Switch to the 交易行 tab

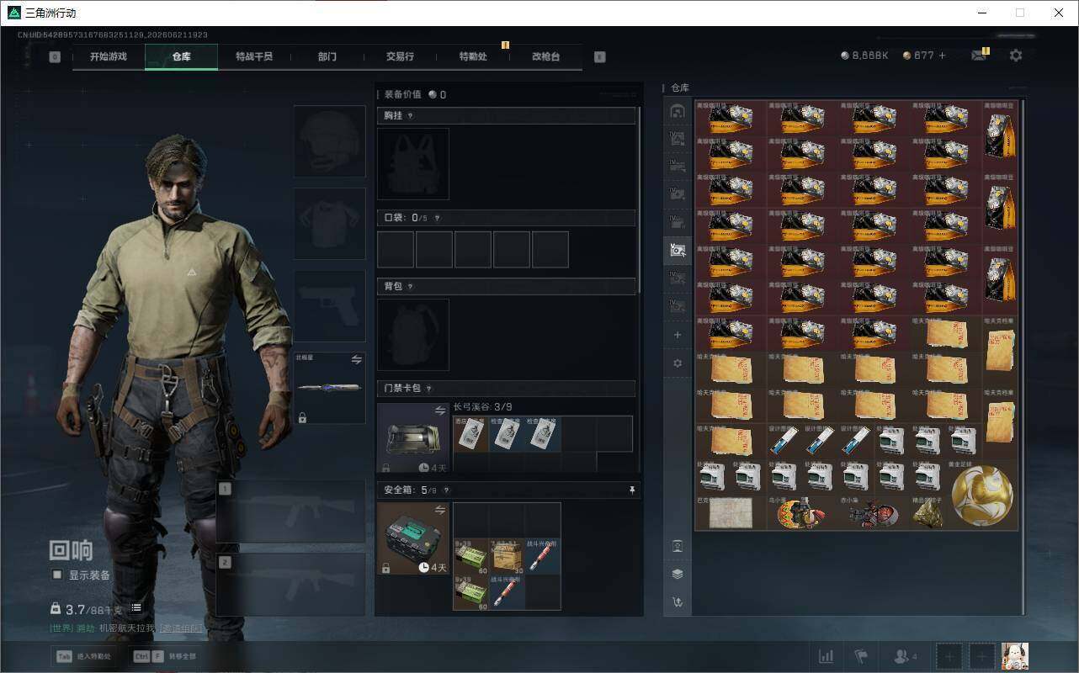[x=400, y=56]
